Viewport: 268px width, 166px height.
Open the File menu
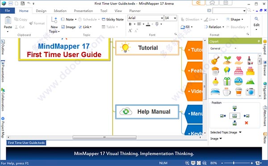(7, 11)
